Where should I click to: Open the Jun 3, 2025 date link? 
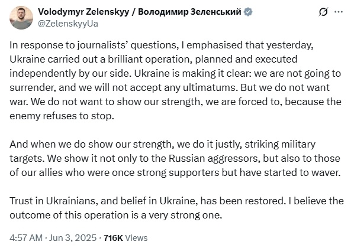pos(73,238)
